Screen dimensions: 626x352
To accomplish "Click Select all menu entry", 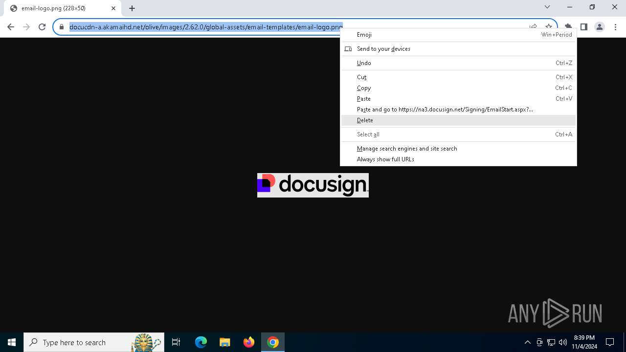I will [458, 134].
